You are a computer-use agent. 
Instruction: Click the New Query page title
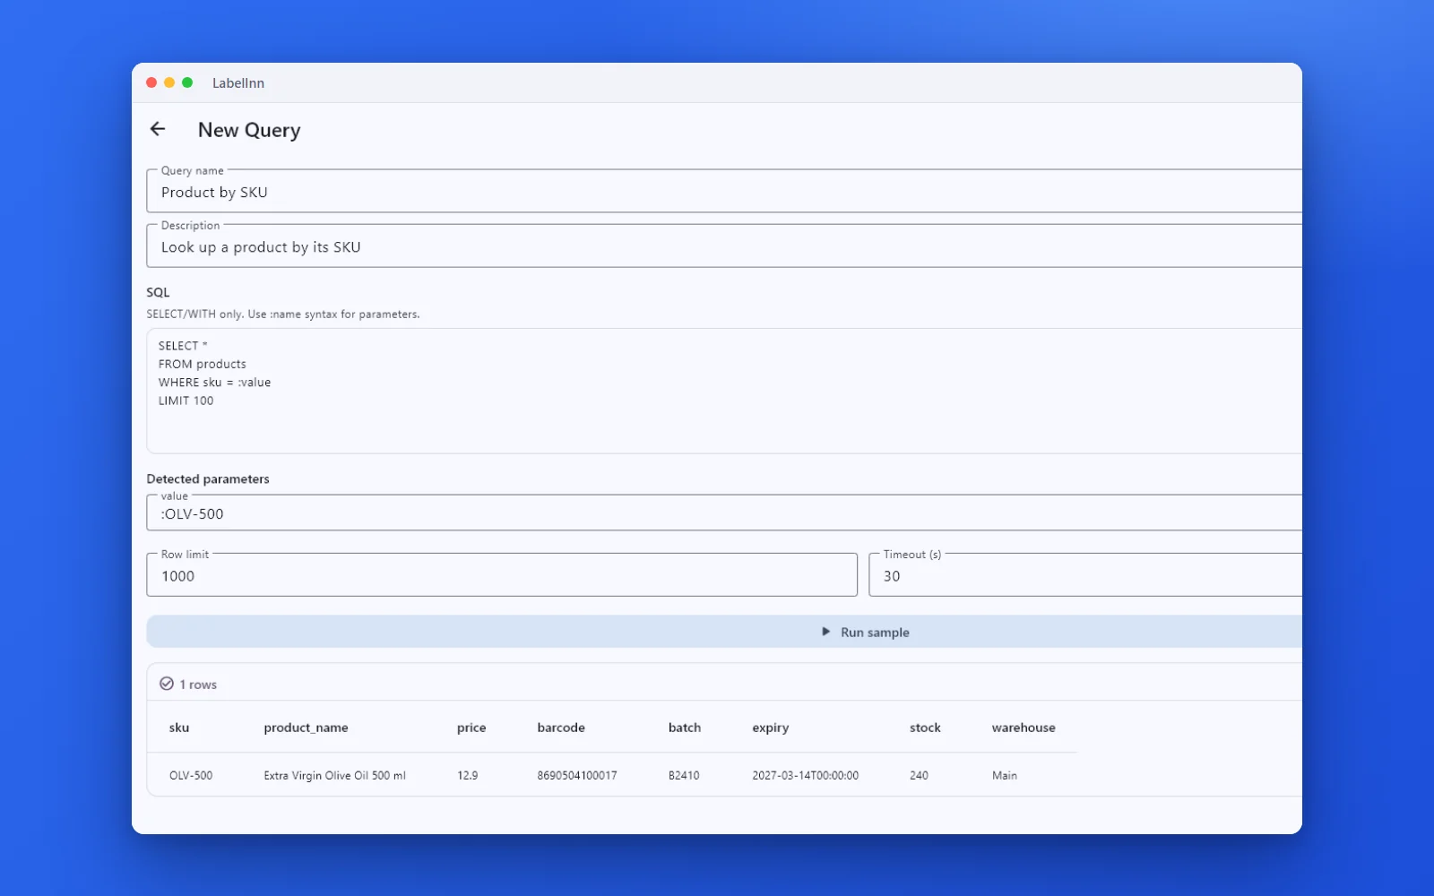click(249, 130)
